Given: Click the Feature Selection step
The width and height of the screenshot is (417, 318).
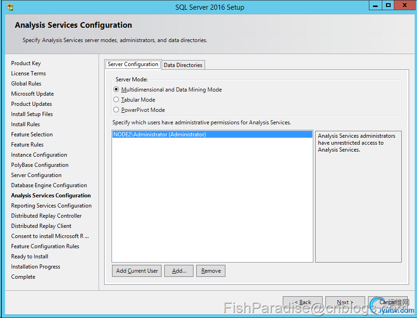Looking at the screenshot, I should 32,135.
